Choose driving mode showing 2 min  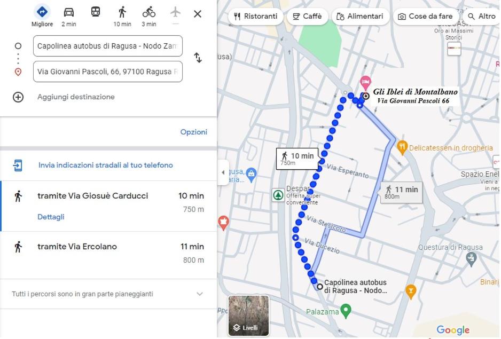[x=69, y=16]
